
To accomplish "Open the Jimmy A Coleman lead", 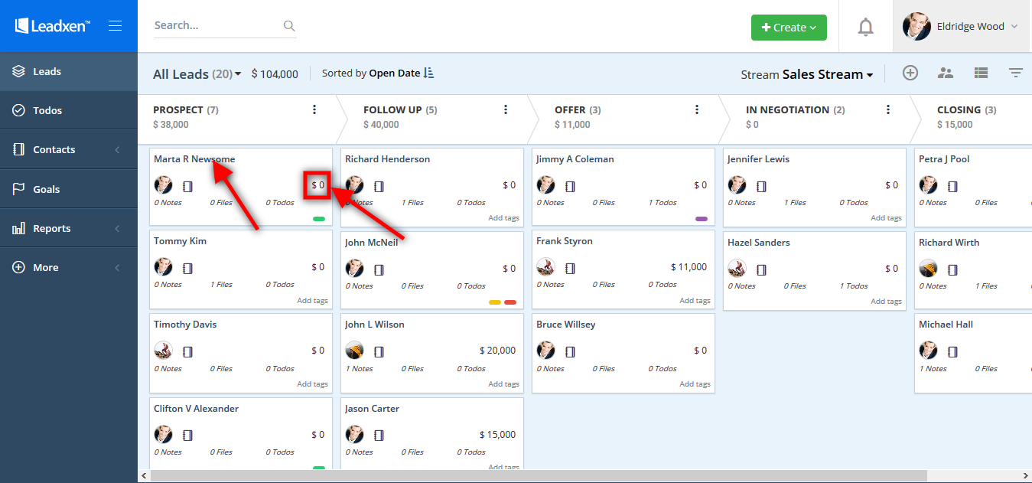I will 575,159.
